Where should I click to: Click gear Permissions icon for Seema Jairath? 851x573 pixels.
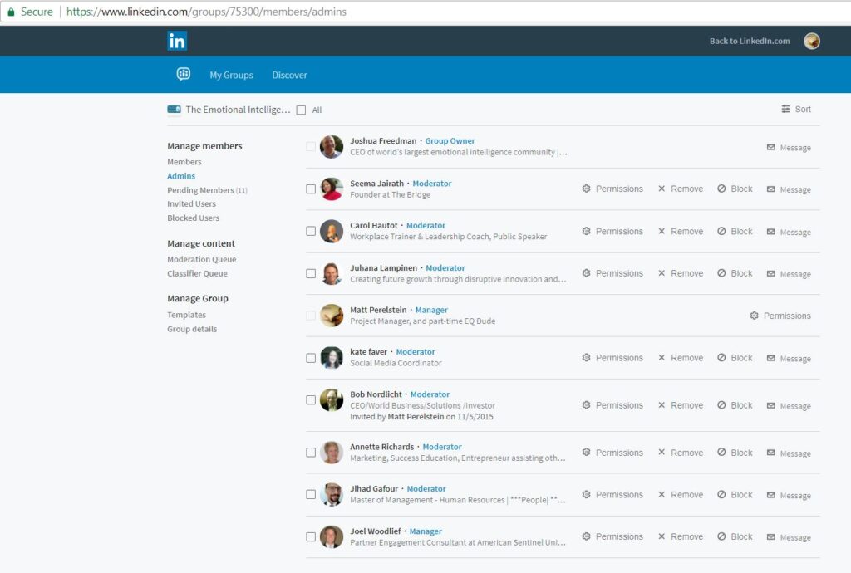(586, 189)
